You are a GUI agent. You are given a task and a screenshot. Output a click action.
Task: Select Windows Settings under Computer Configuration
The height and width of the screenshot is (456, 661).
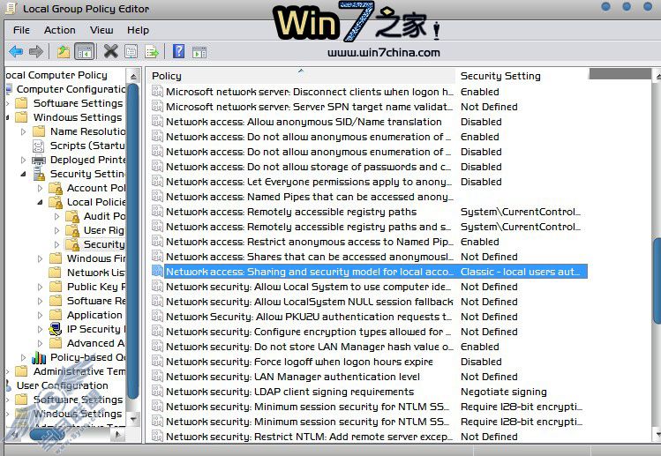[x=78, y=117]
